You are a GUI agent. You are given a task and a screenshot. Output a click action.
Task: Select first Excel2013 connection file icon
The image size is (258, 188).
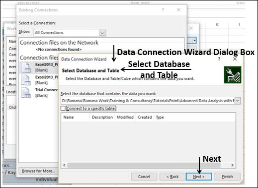26,67
